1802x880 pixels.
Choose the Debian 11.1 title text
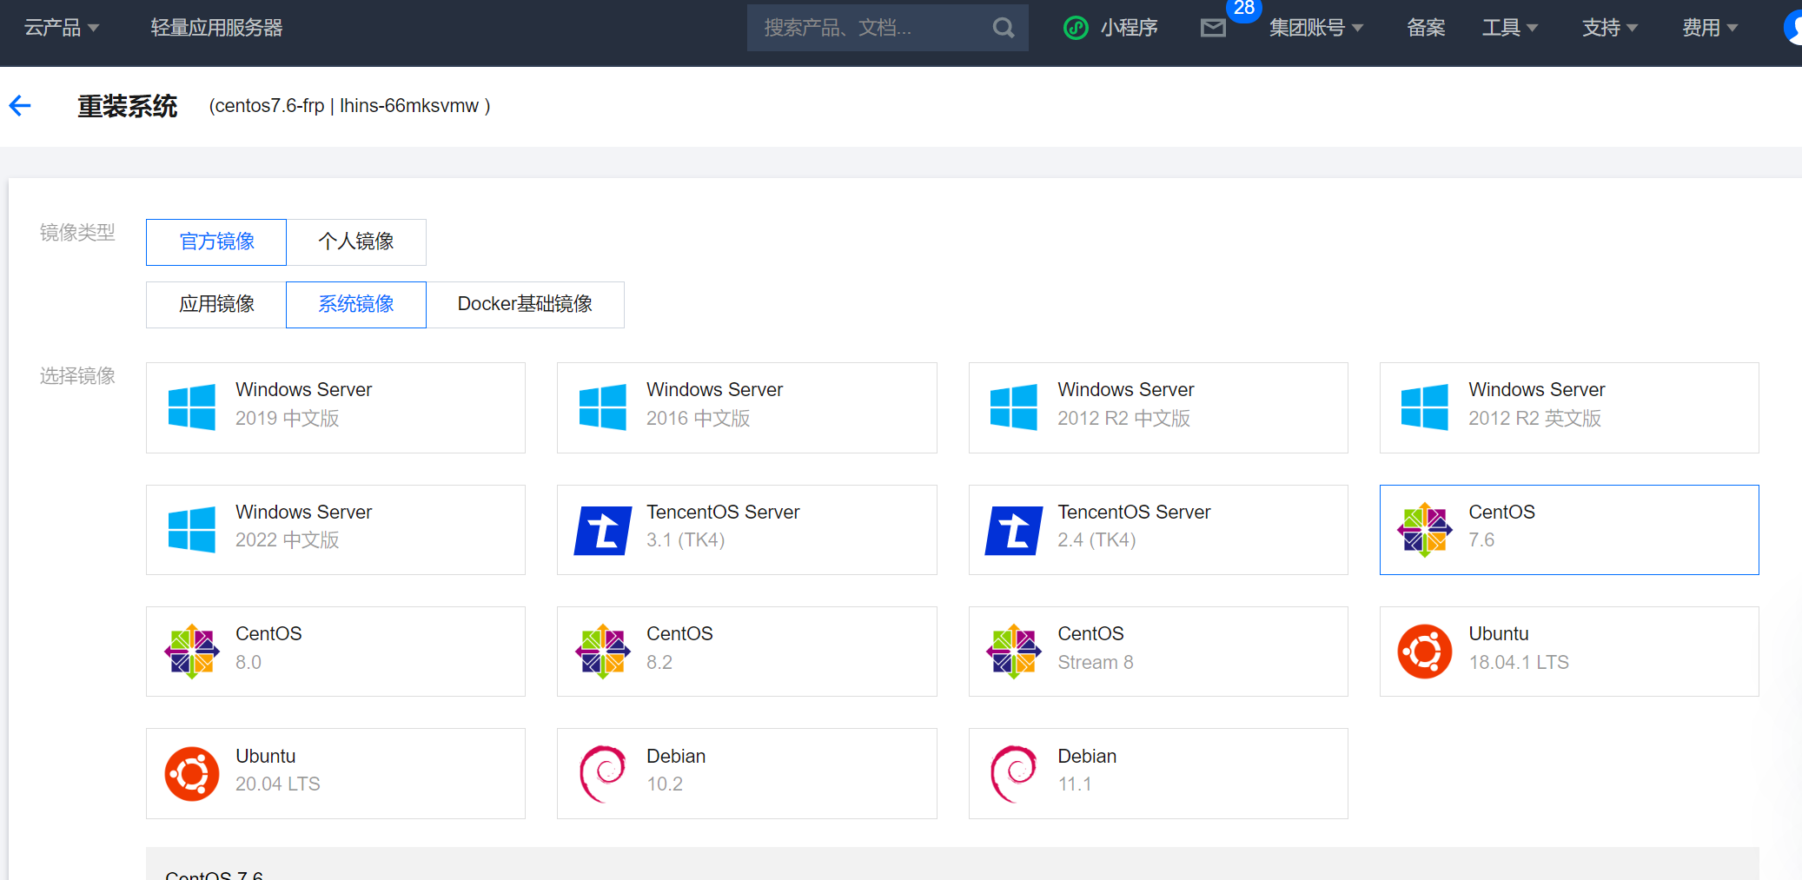1087,756
